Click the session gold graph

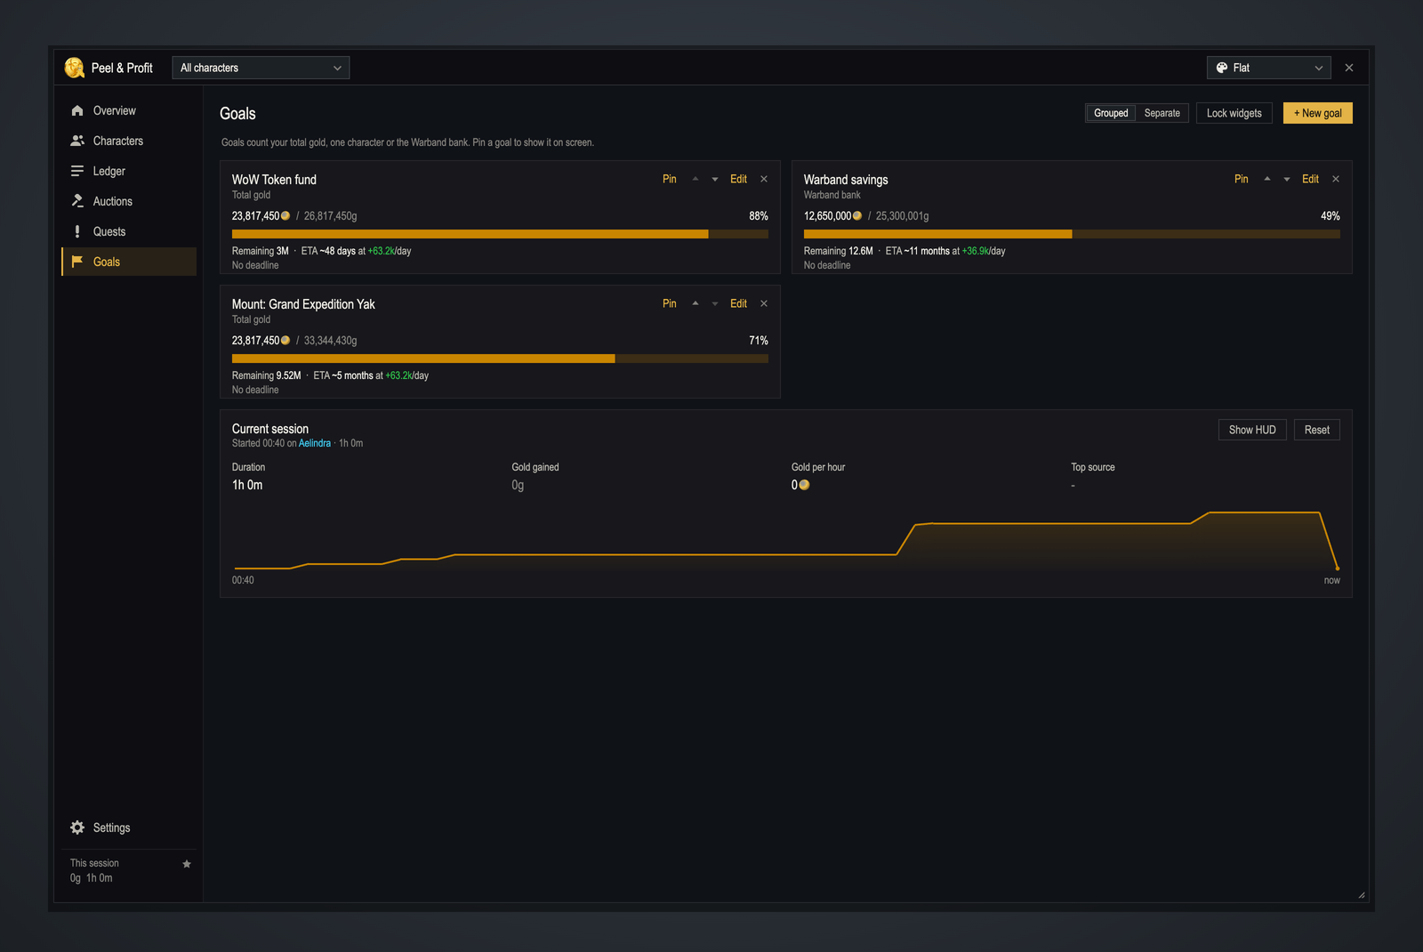click(786, 540)
